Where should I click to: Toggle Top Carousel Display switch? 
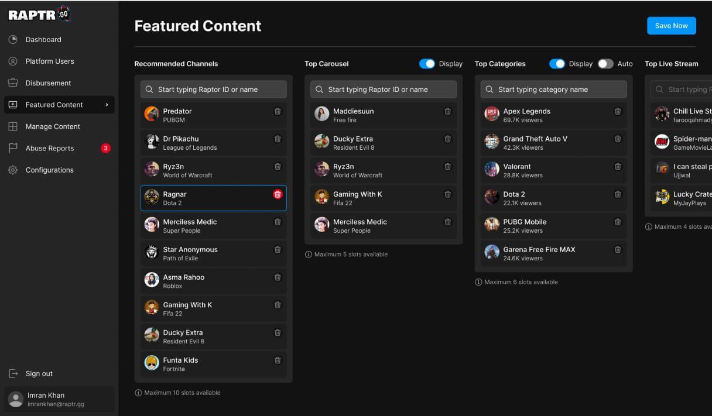click(427, 64)
